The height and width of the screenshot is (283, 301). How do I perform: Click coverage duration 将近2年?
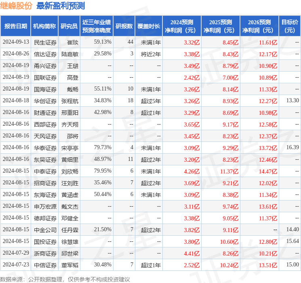click(151, 54)
